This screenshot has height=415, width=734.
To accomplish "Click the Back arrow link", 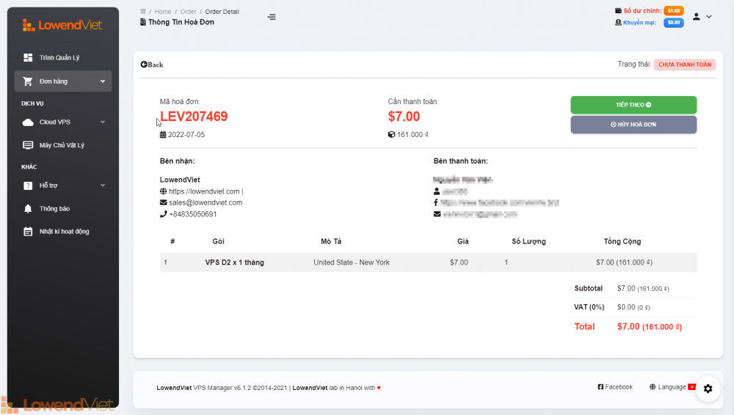I will point(152,65).
